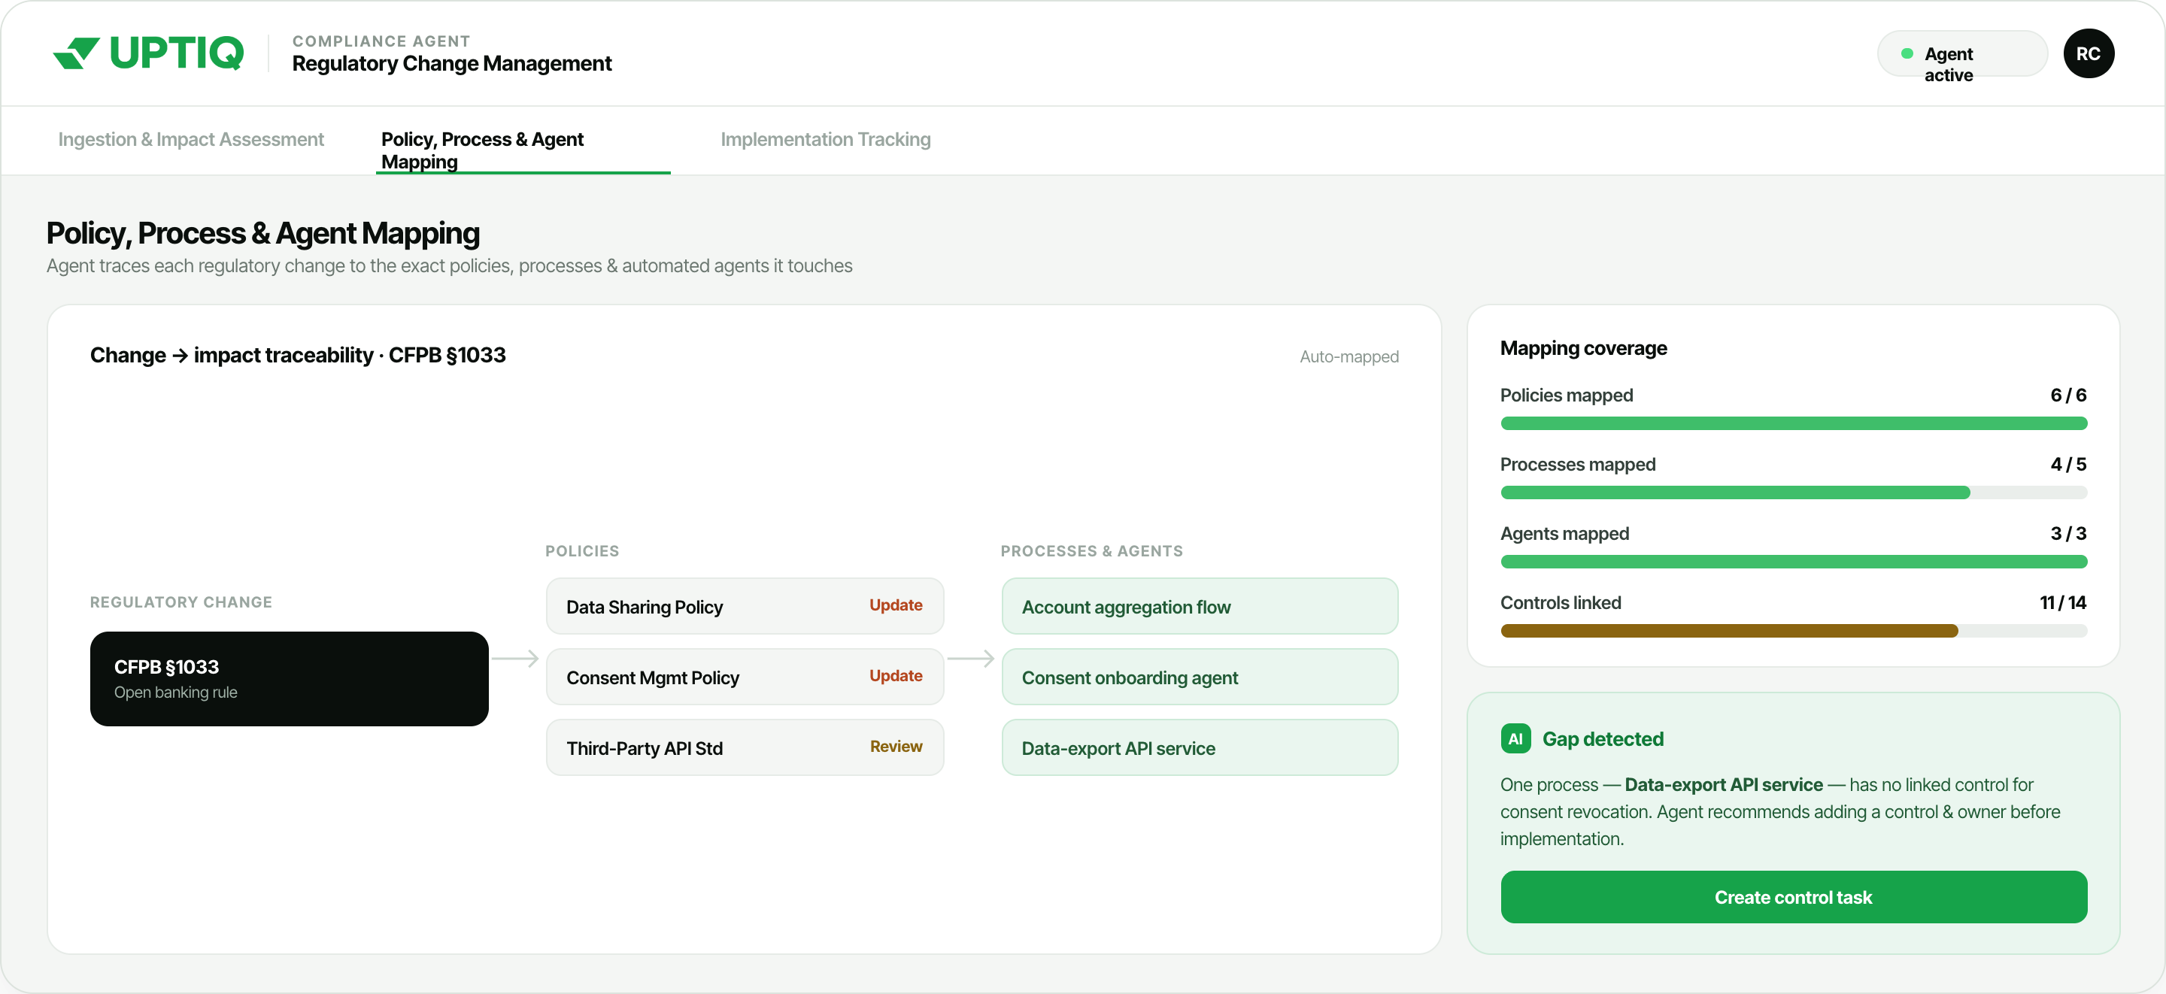Viewport: 2166px width, 994px height.
Task: Click the Gap detected heading
Action: click(1603, 739)
